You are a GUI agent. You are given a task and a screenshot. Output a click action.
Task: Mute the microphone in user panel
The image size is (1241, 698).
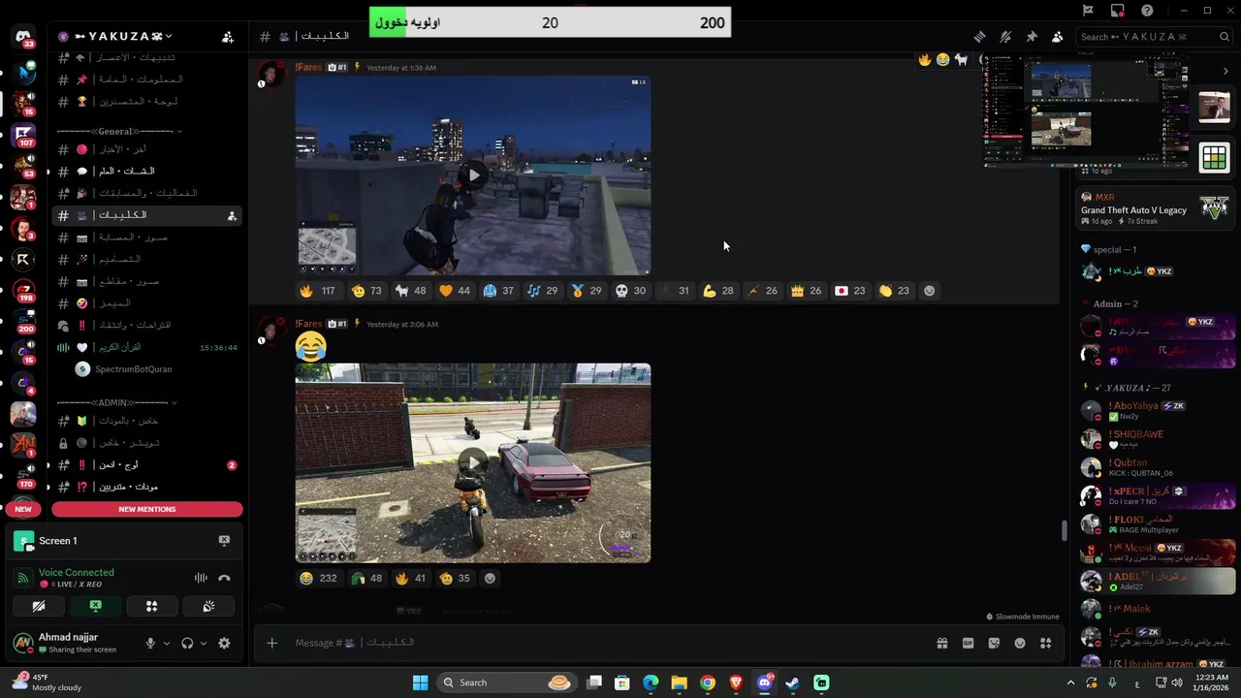tap(150, 643)
